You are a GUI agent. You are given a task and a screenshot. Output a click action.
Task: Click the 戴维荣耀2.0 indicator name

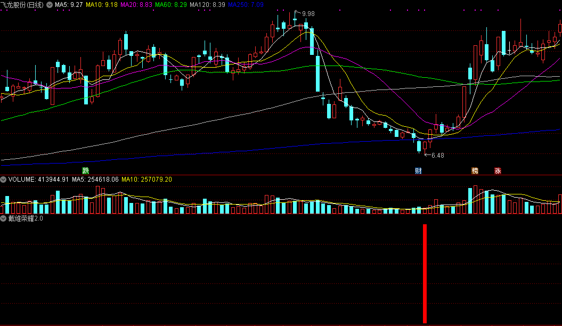pos(26,218)
